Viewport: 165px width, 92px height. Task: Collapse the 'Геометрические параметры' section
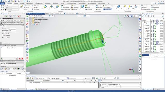1,45
